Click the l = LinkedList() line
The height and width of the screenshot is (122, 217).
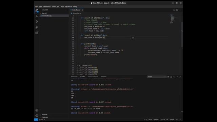(84, 65)
